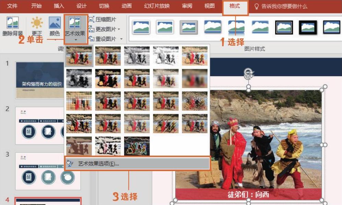Viewport: 342px width, 205px height.
Task: Switch to the 设计 ribbon tab
Action: point(81,6)
